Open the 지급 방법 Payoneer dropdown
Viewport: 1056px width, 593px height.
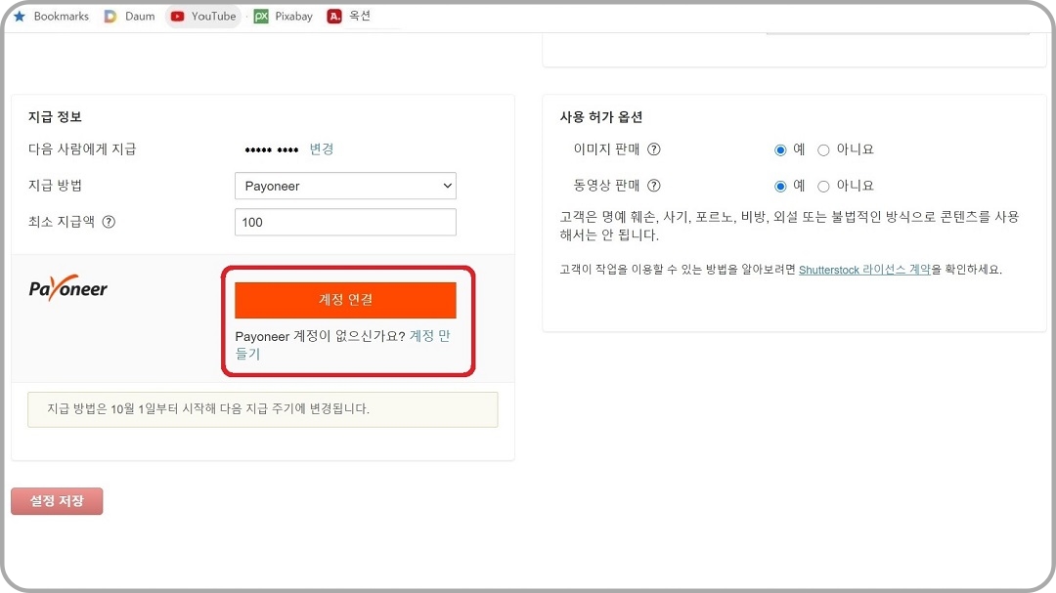coord(345,186)
